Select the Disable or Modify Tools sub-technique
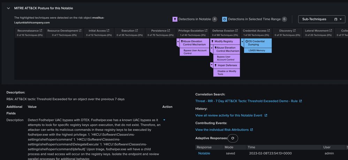 click(x=227, y=73)
